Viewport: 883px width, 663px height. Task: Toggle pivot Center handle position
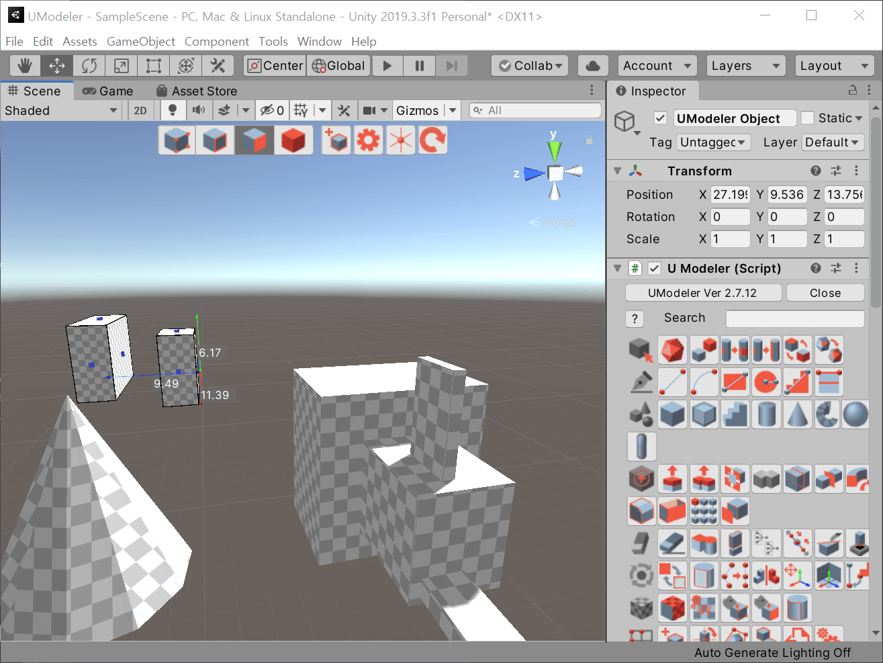point(275,65)
